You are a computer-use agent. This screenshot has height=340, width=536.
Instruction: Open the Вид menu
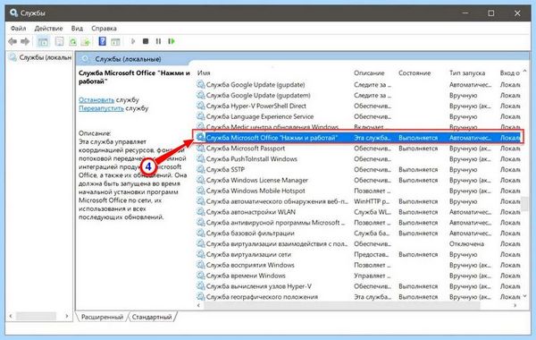point(77,29)
